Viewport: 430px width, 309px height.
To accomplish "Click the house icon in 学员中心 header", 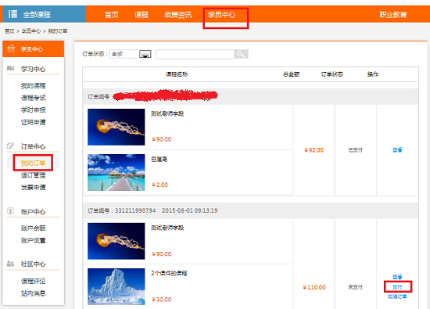I will click(11, 49).
